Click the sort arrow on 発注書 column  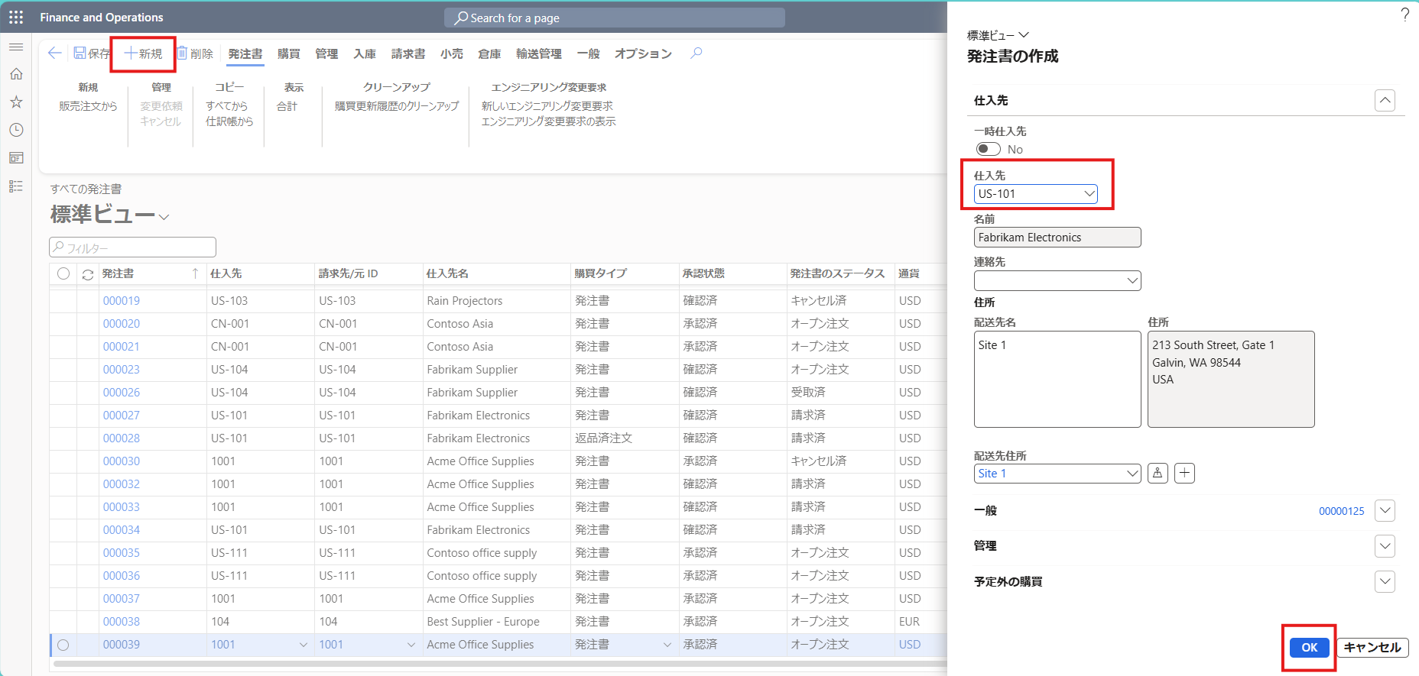[x=195, y=273]
